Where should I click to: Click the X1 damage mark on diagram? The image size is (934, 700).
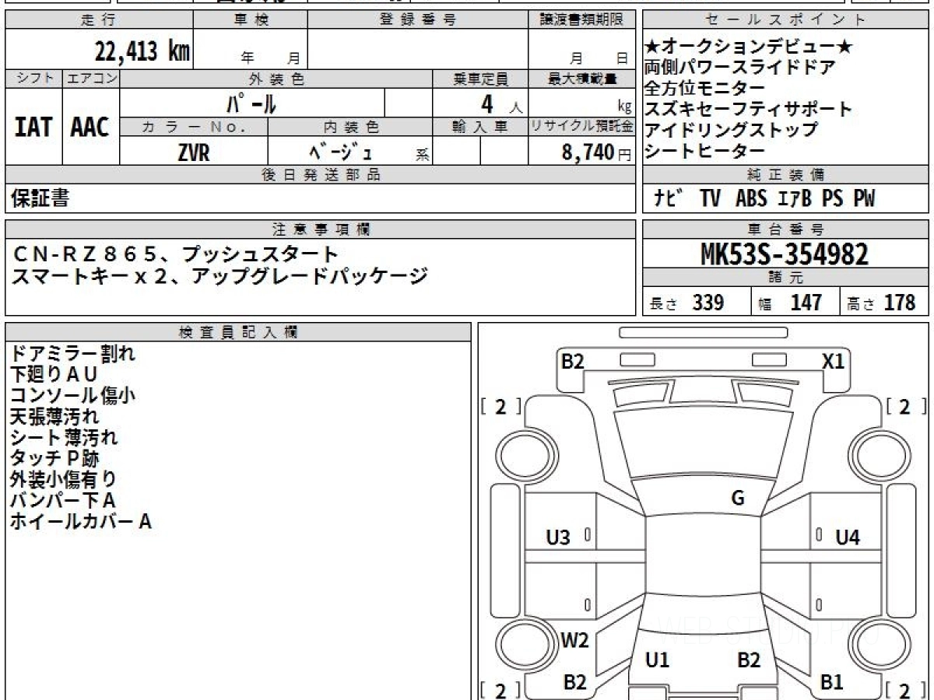point(834,361)
